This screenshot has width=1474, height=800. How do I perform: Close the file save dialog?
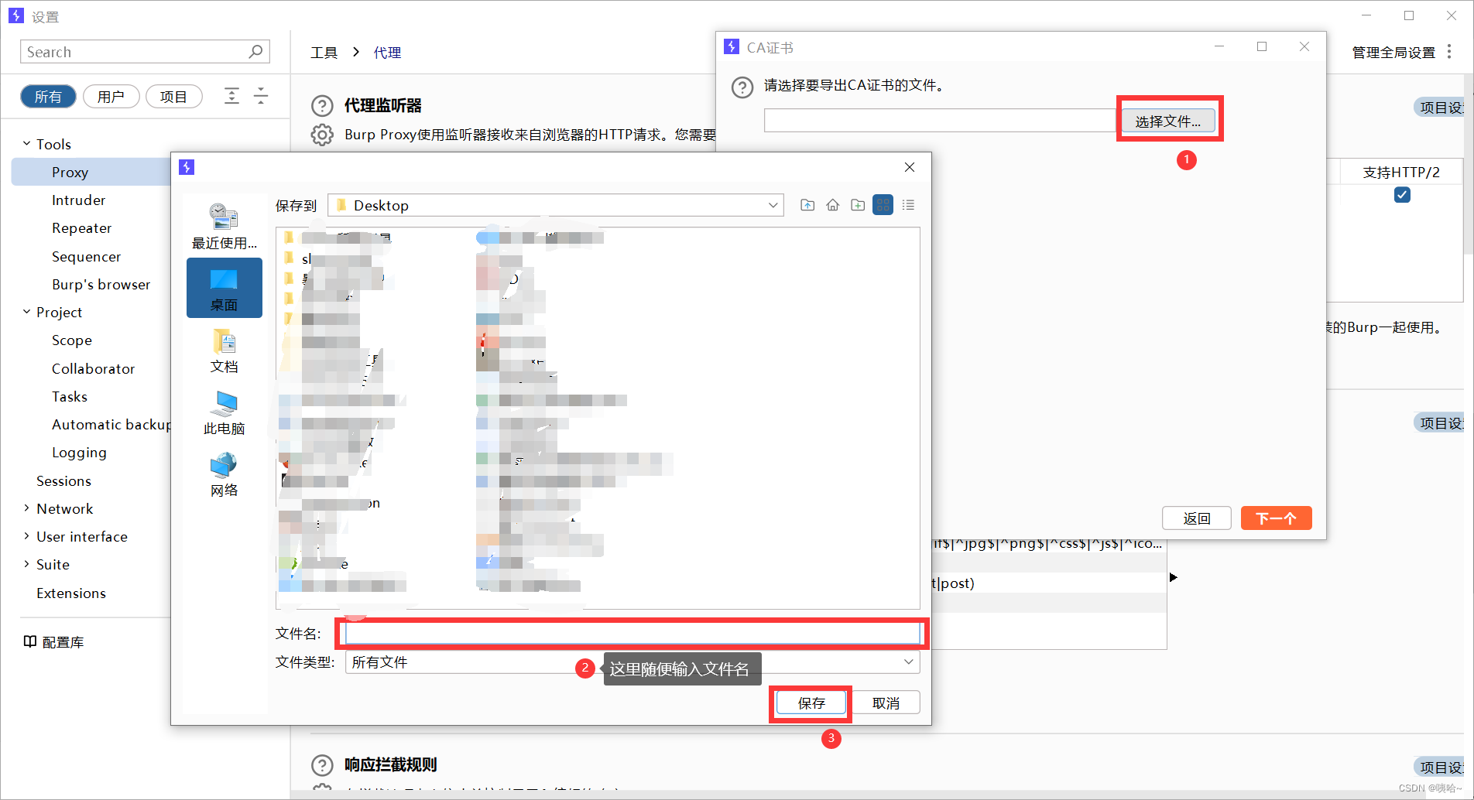[910, 167]
